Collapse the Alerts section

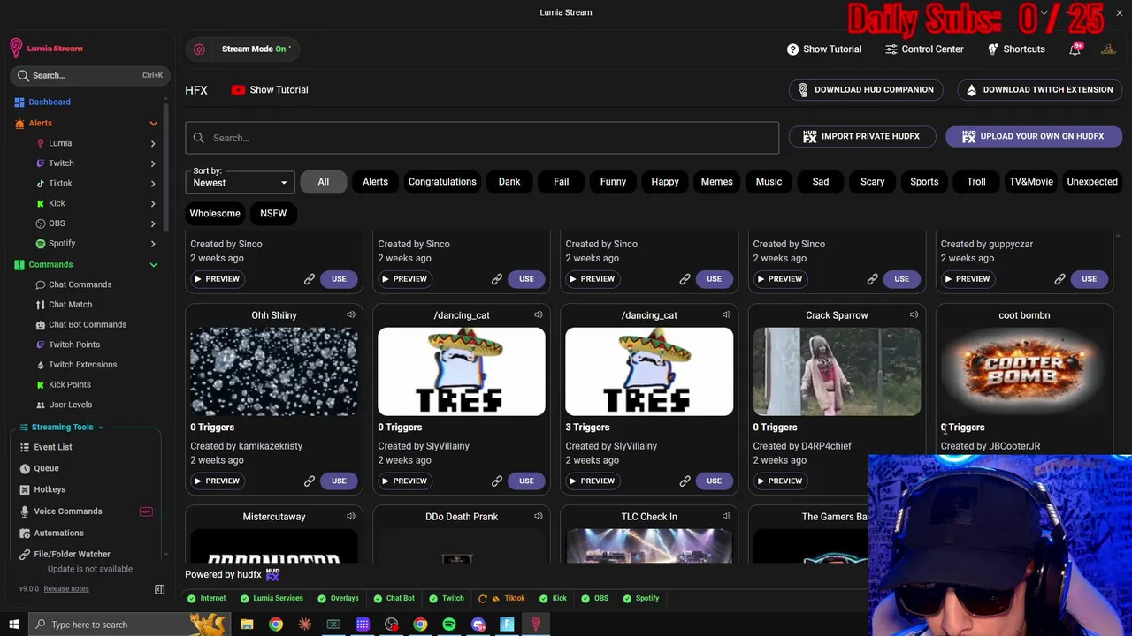click(153, 124)
